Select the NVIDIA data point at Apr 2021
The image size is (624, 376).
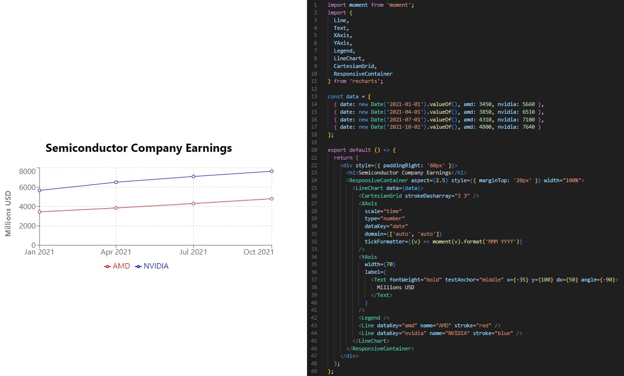tap(116, 182)
